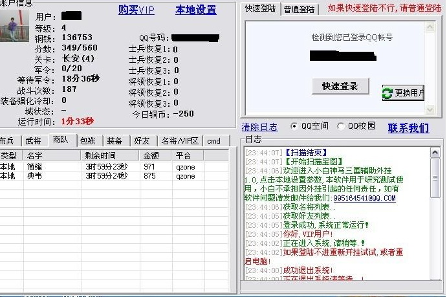Select the 商队 tab
This screenshot has width=447, height=297.
(x=62, y=140)
